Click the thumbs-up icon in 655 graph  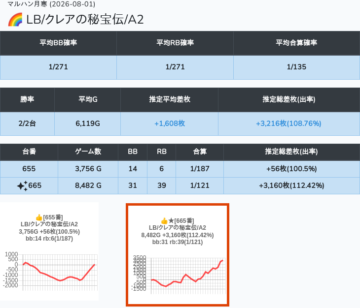[39, 217]
